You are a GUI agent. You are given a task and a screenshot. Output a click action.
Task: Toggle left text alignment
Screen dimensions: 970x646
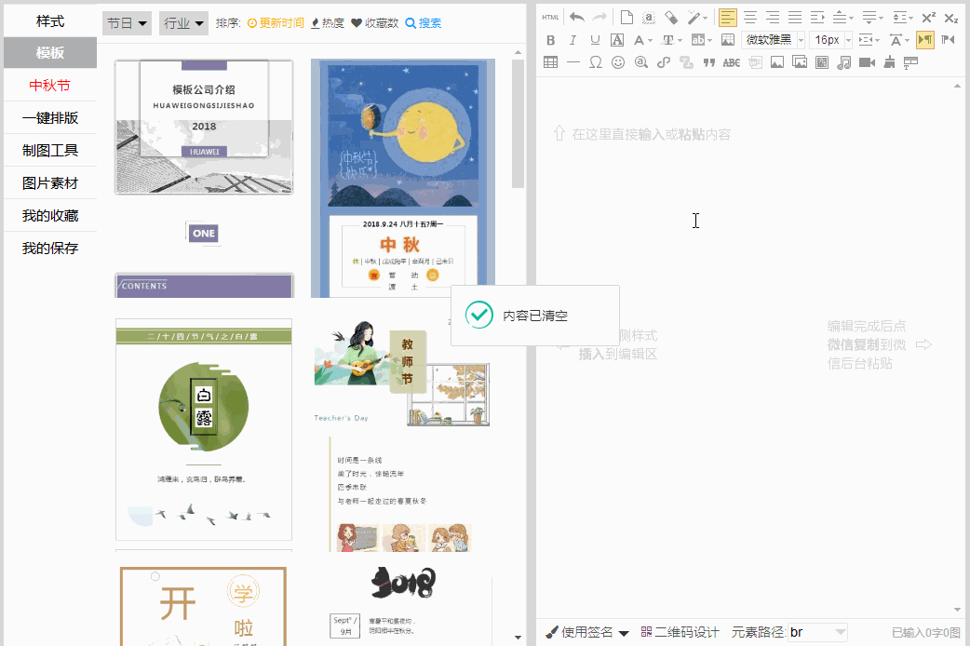pyautogui.click(x=727, y=18)
